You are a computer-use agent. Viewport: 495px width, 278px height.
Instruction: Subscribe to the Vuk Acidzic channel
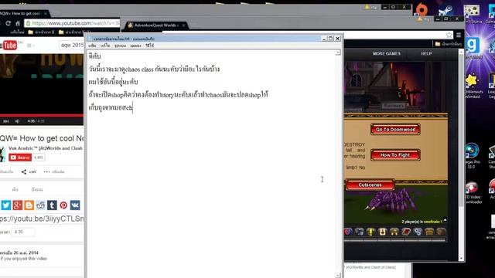[x=20, y=158]
